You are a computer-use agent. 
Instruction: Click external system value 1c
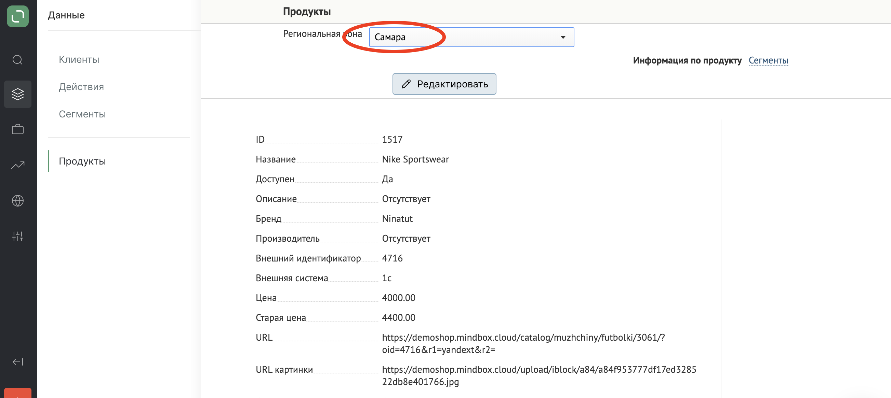(x=387, y=278)
